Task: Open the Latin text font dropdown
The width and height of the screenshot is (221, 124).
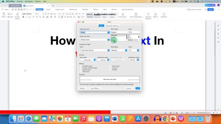Action: [108, 32]
